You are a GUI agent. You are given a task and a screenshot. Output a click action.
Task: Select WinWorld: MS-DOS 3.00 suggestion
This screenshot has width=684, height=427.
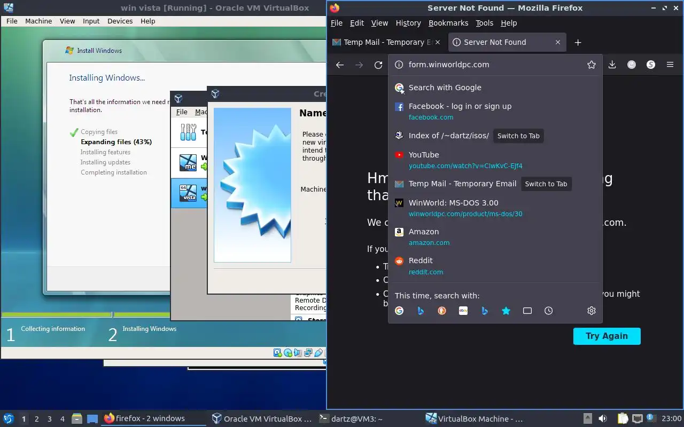495,208
